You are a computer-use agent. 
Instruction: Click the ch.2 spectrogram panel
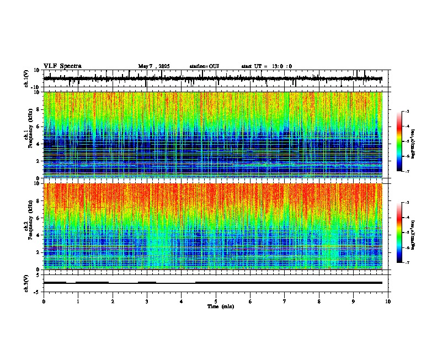point(213,226)
